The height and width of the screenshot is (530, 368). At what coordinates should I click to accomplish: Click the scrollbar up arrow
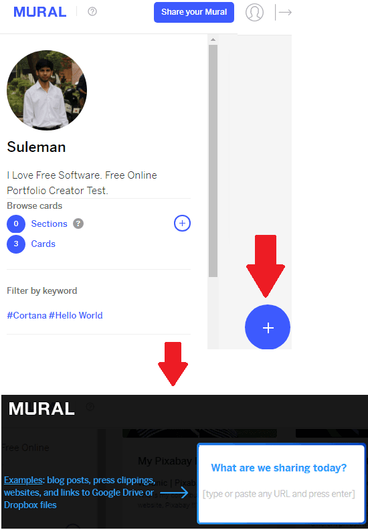pos(213,39)
